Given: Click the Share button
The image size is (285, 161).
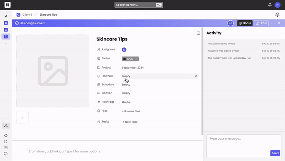Looking at the screenshot, I should tap(245, 23).
